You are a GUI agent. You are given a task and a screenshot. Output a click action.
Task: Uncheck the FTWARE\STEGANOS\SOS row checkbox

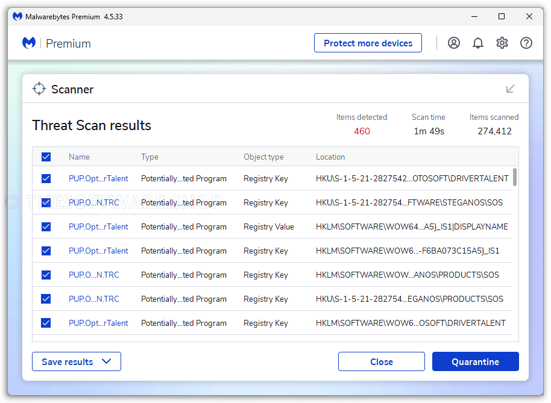pyautogui.click(x=46, y=203)
